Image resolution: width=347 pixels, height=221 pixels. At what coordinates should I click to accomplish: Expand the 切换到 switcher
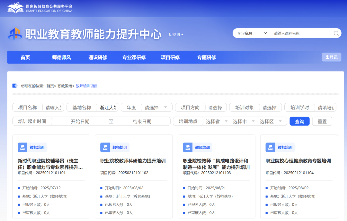coord(176,35)
